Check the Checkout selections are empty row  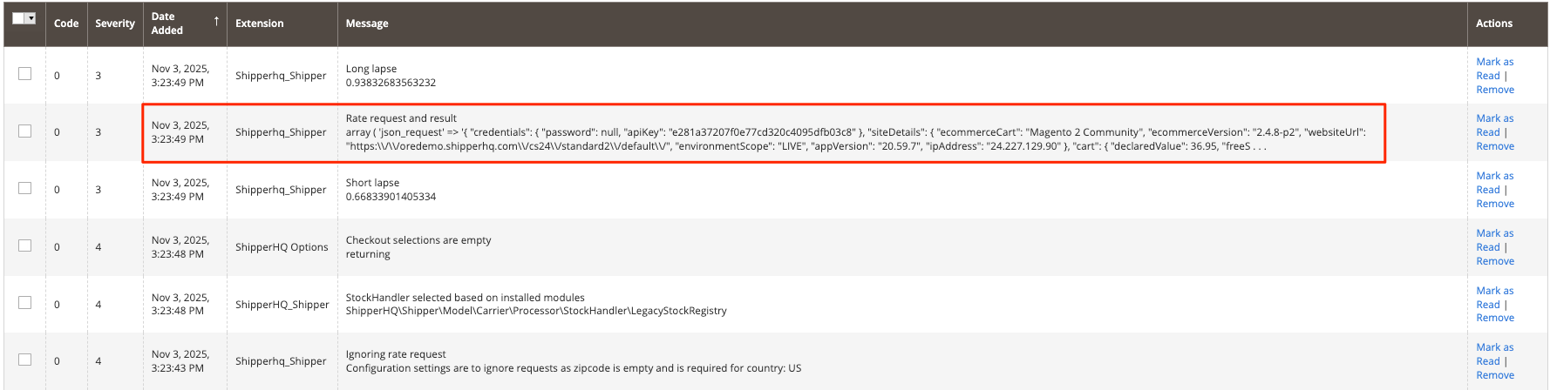point(25,245)
